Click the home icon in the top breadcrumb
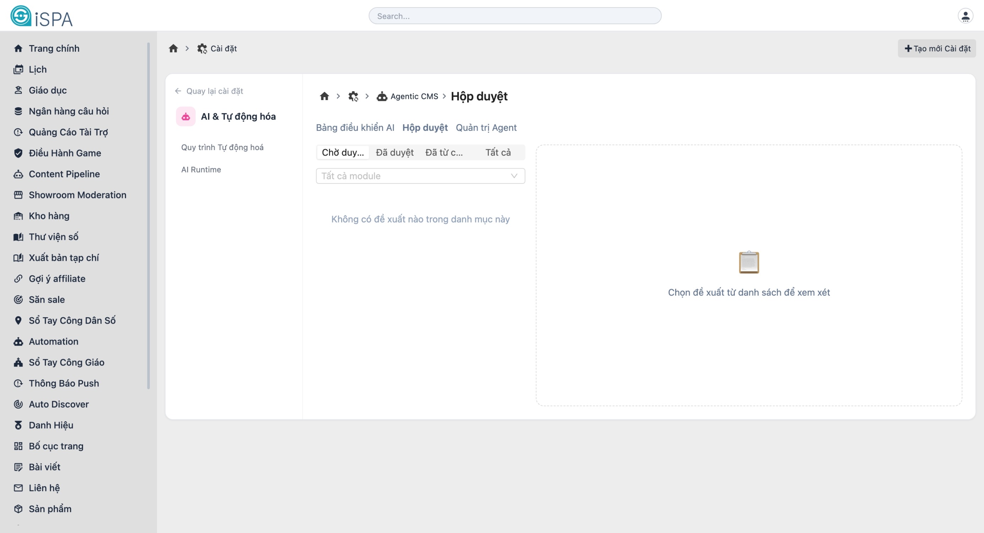This screenshot has height=533, width=984. coord(174,49)
